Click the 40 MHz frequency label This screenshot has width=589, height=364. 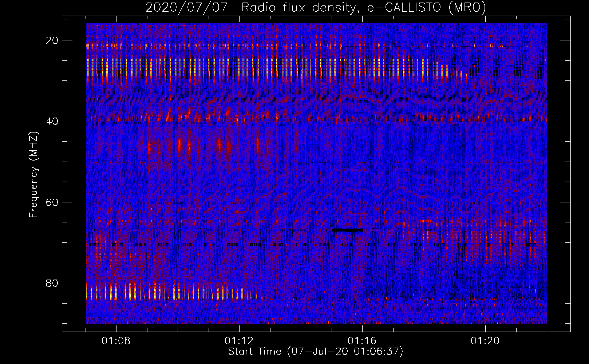tap(52, 121)
